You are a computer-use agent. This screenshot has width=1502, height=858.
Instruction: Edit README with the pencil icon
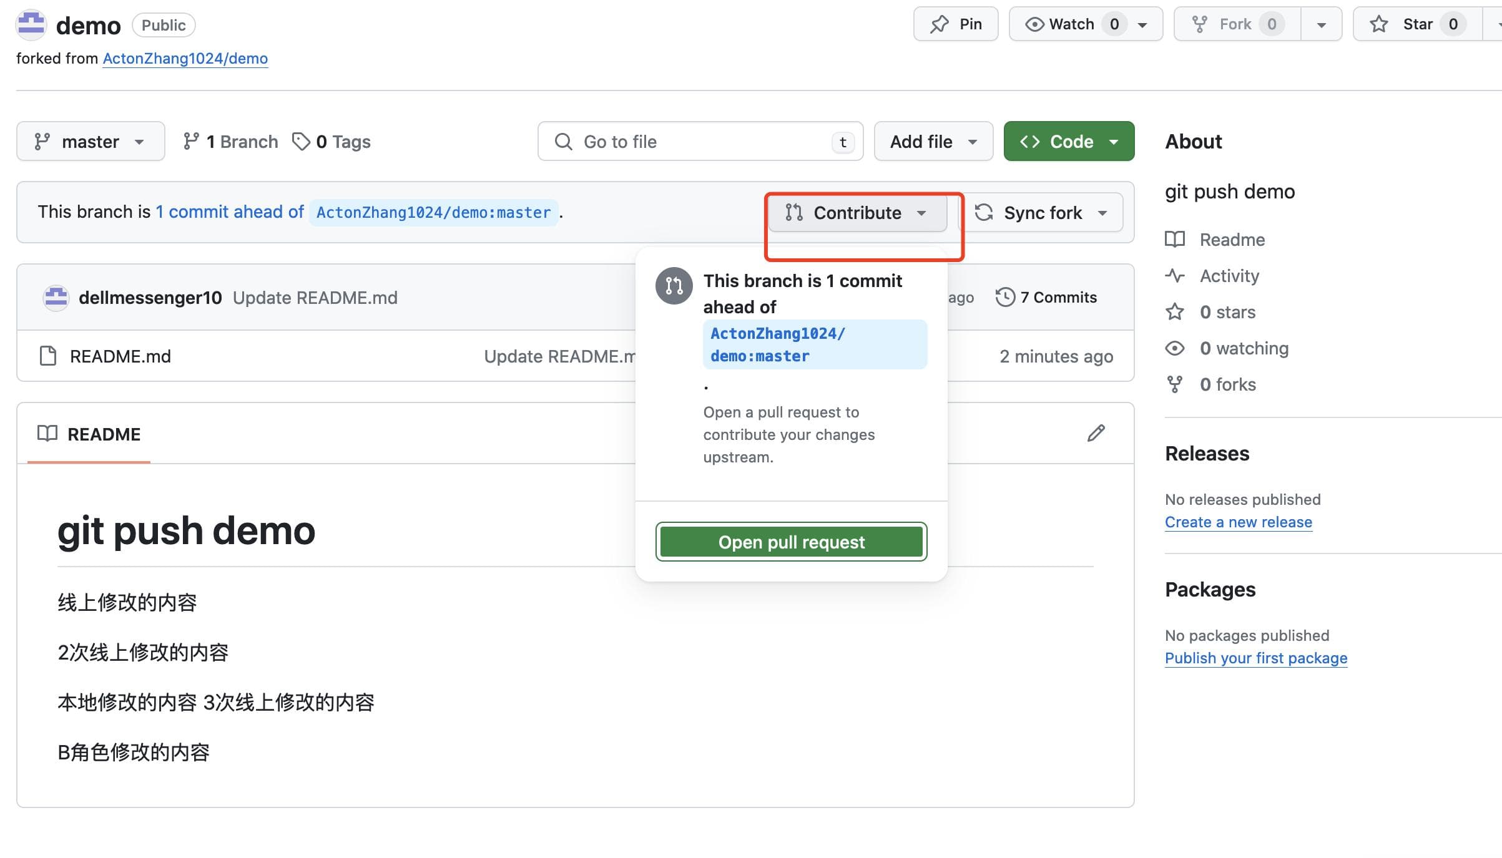[1096, 434]
